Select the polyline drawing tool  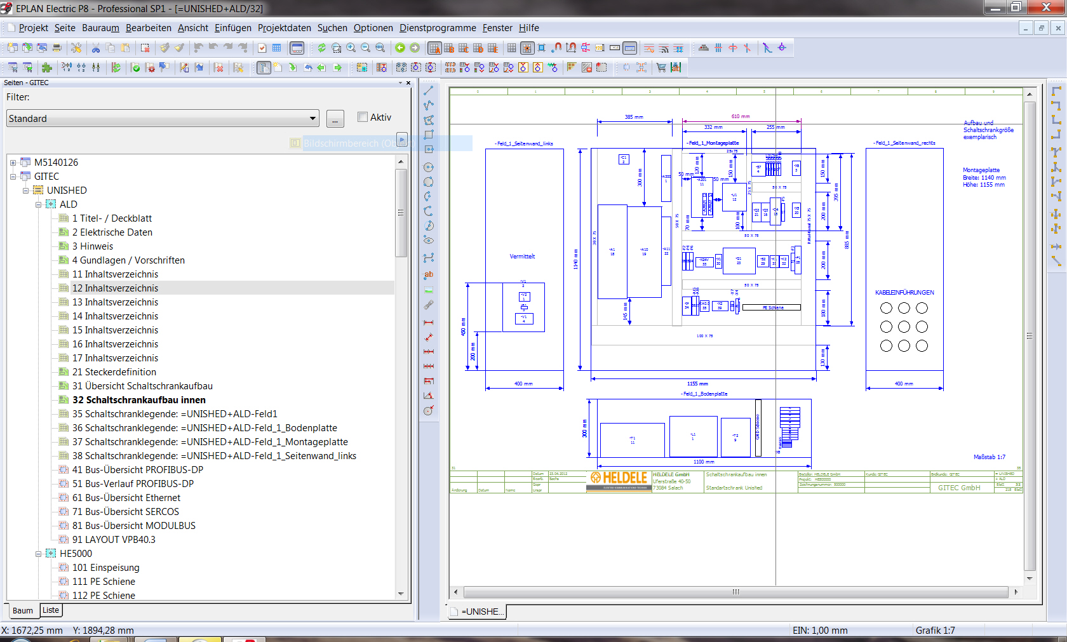429,105
